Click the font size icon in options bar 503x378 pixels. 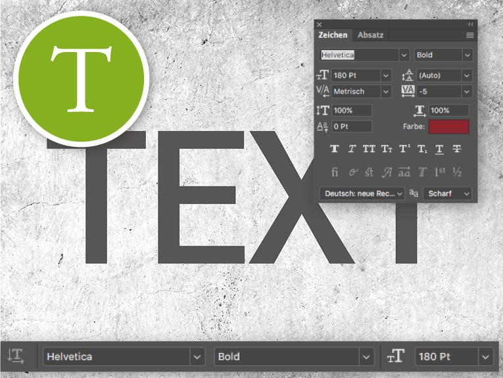tap(395, 356)
